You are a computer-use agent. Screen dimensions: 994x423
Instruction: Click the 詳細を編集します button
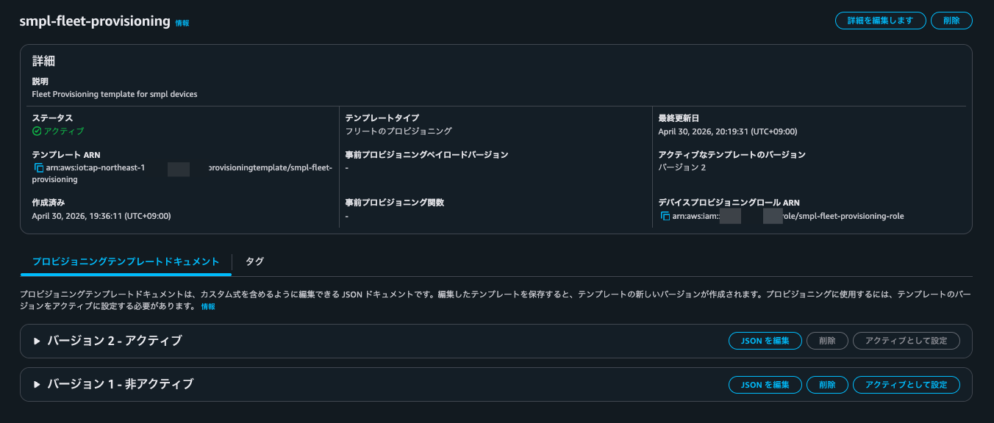click(880, 20)
